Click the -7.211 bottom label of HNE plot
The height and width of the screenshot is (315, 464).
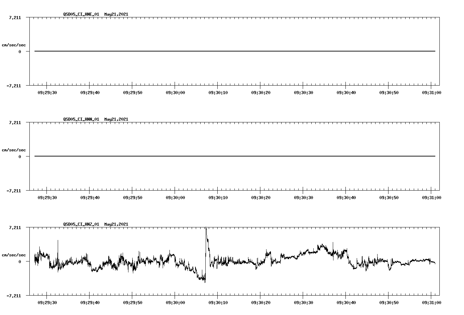pos(14,86)
